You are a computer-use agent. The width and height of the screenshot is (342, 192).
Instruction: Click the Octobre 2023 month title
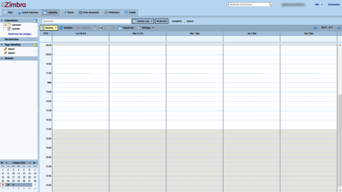(19, 163)
